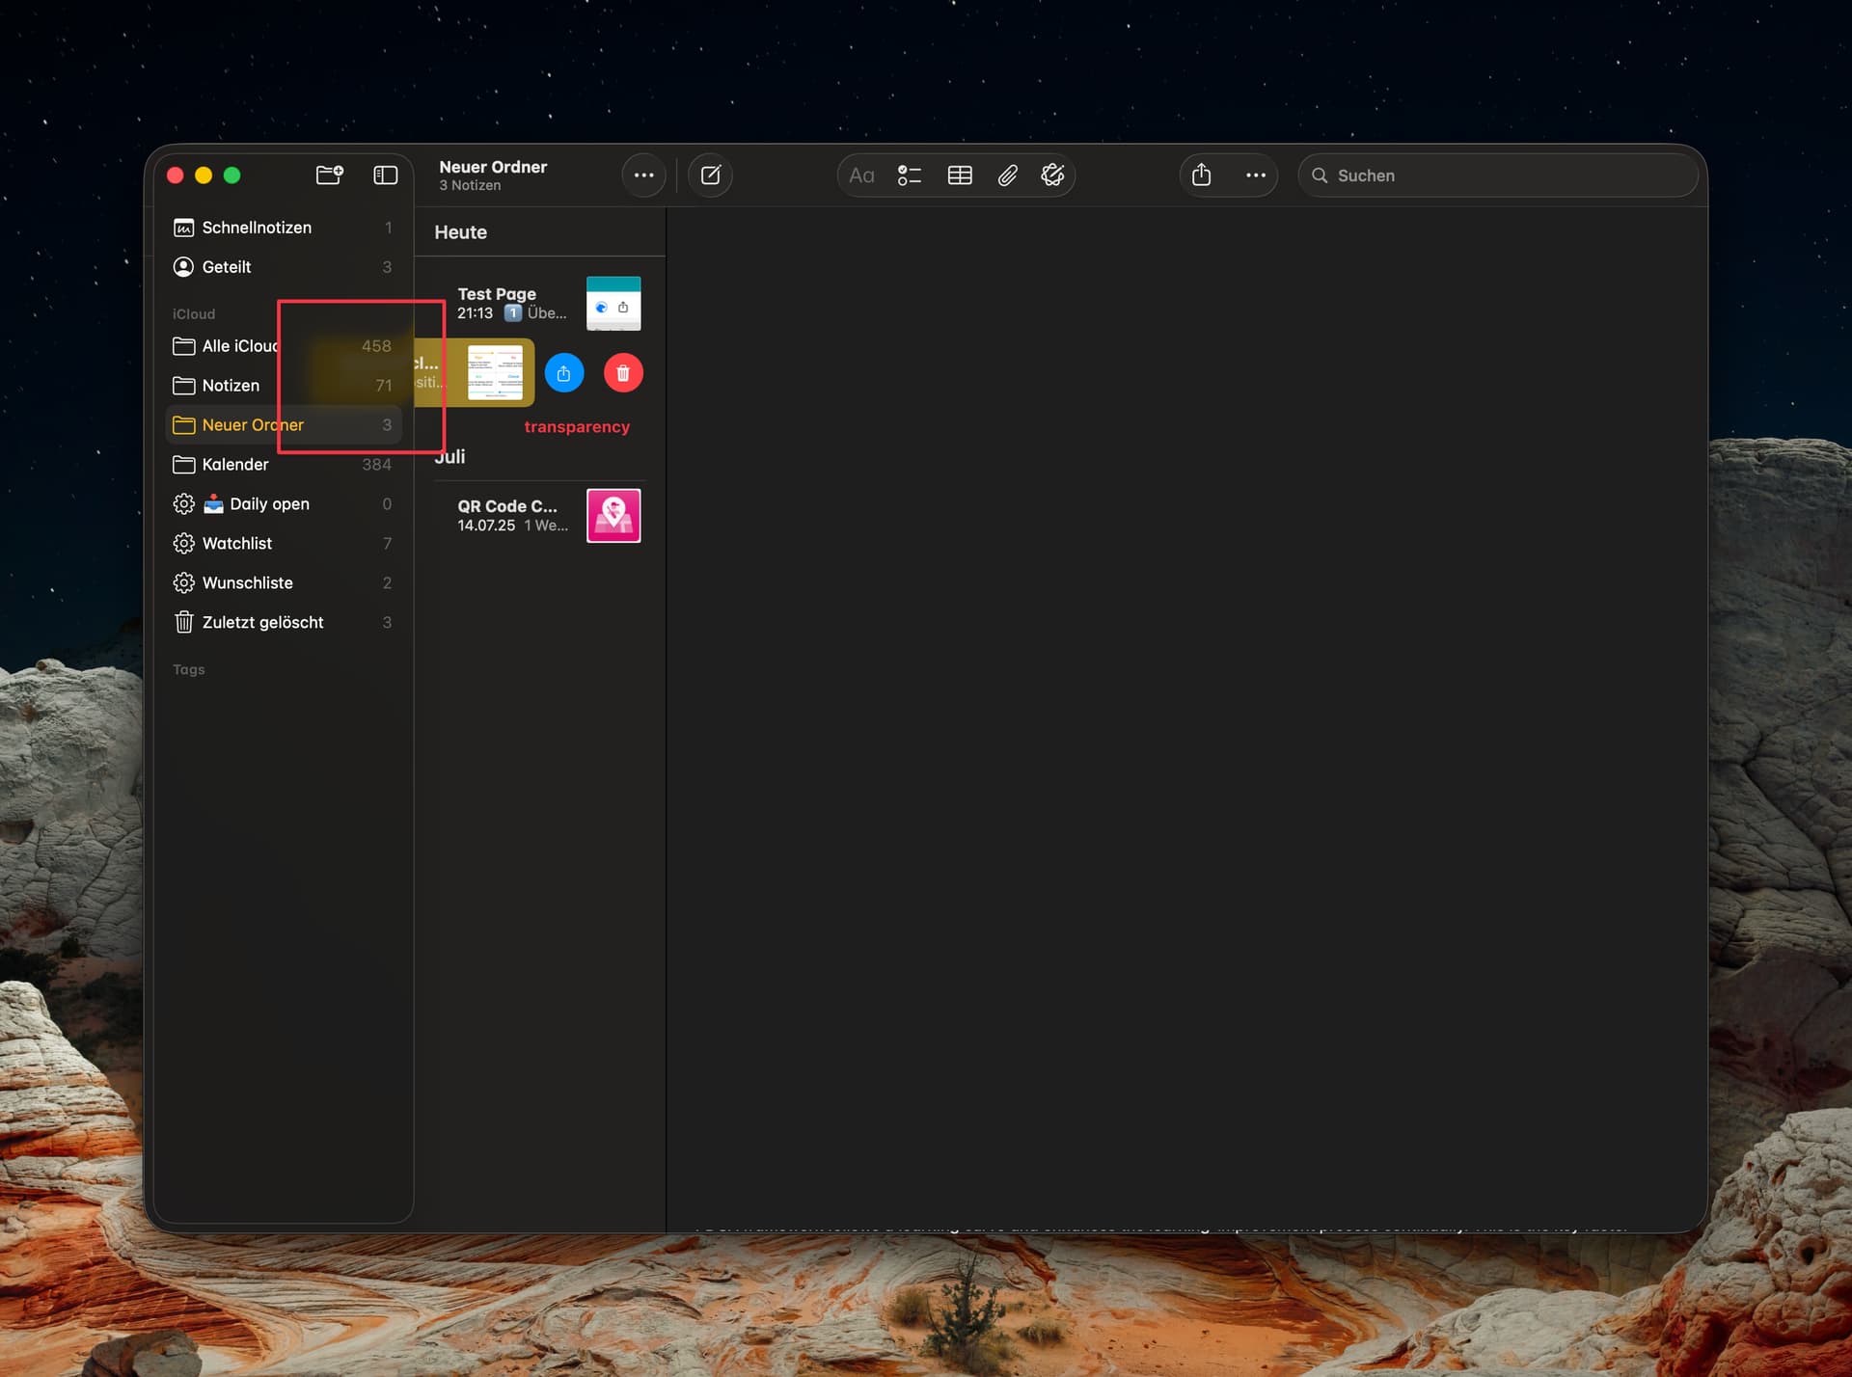Screen dimensions: 1852x1377
Task: Open the writing tools icon
Action: tap(1052, 175)
